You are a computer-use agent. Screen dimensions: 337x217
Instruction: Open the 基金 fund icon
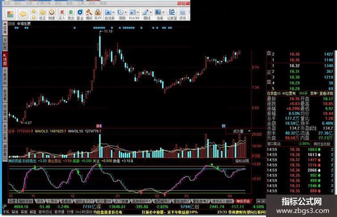pos(80,14)
